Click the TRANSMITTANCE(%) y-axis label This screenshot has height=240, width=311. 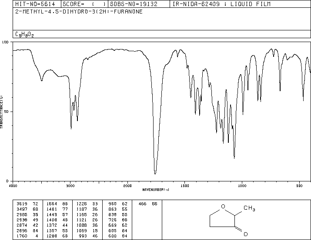[1, 112]
